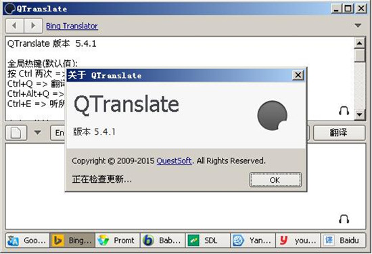Click Bing logo icon in service bar
This screenshot has width=372, height=254.
pyautogui.click(x=58, y=240)
